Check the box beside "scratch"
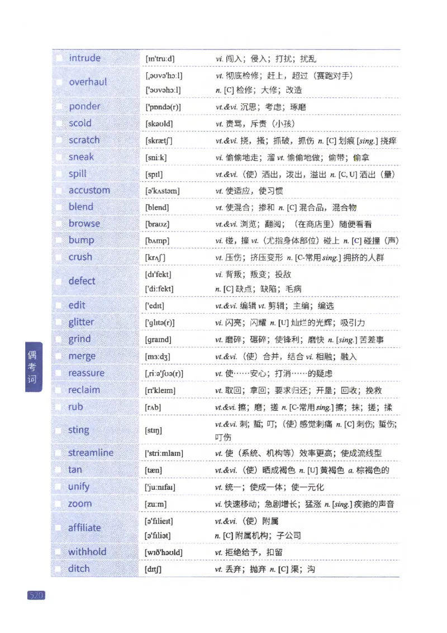The image size is (447, 633). [60, 140]
